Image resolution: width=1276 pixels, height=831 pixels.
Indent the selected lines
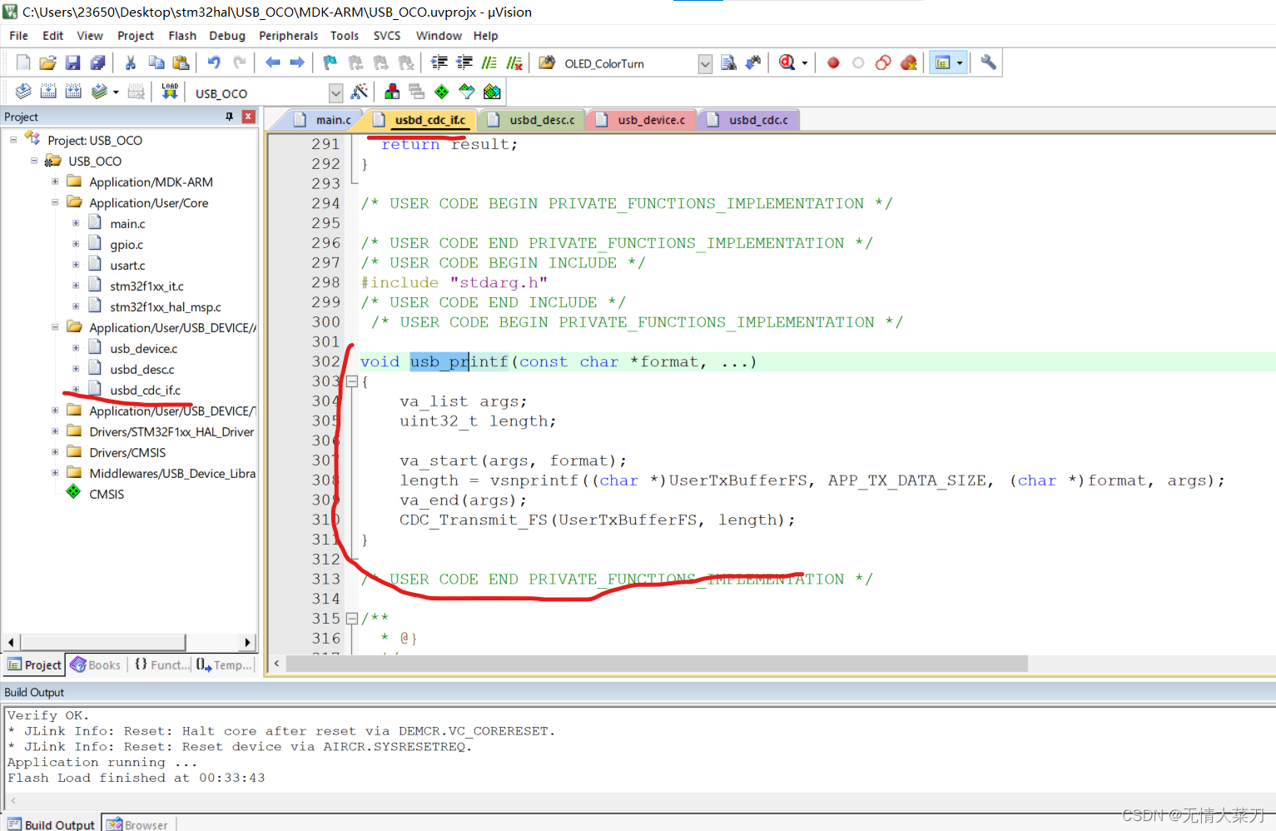(x=439, y=62)
